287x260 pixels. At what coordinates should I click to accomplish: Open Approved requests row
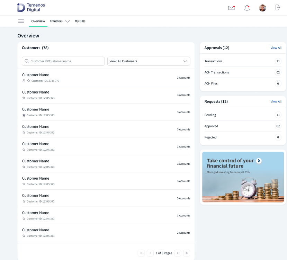click(x=243, y=126)
